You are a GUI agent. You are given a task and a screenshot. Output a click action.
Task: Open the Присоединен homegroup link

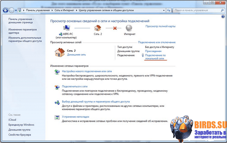(153, 51)
